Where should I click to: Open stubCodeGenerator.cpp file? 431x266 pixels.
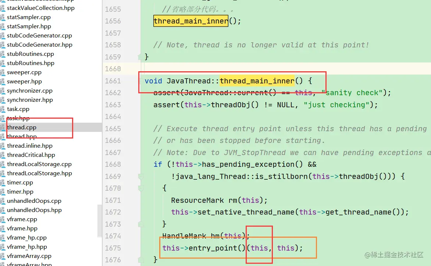[x=39, y=35]
